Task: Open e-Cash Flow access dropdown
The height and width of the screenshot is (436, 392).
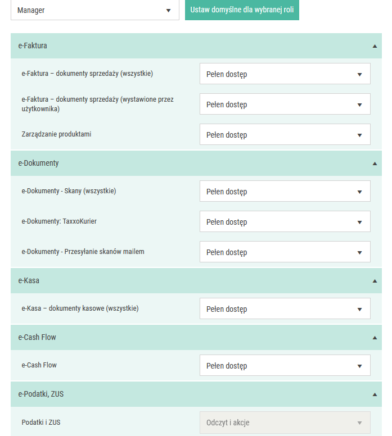Action: click(x=285, y=365)
